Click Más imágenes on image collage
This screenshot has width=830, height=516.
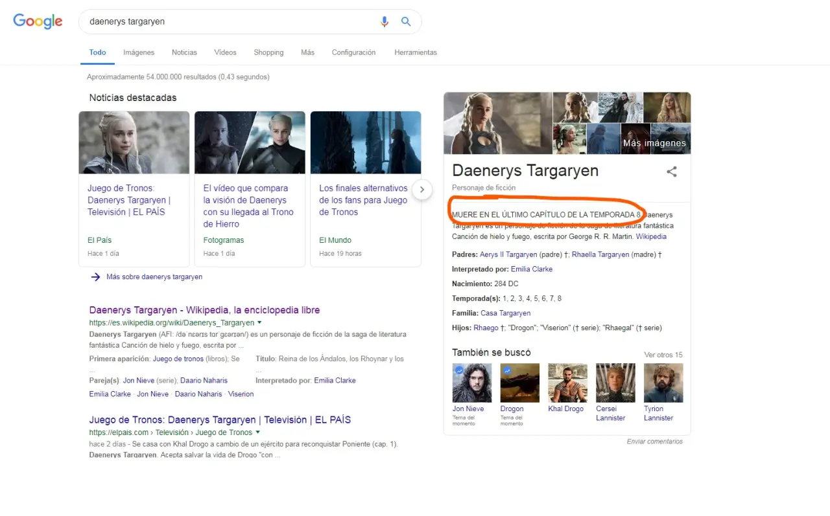(x=654, y=143)
